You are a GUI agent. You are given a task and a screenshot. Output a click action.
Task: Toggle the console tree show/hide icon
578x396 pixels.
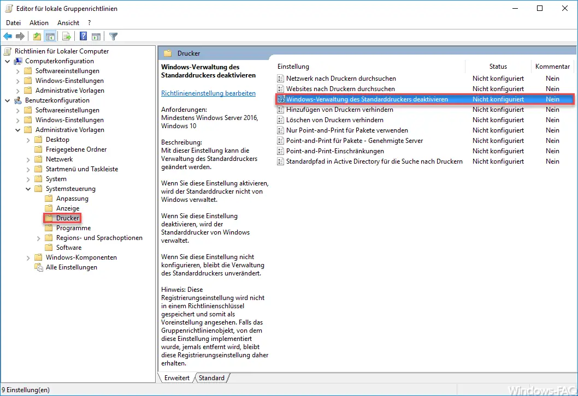tap(50, 36)
